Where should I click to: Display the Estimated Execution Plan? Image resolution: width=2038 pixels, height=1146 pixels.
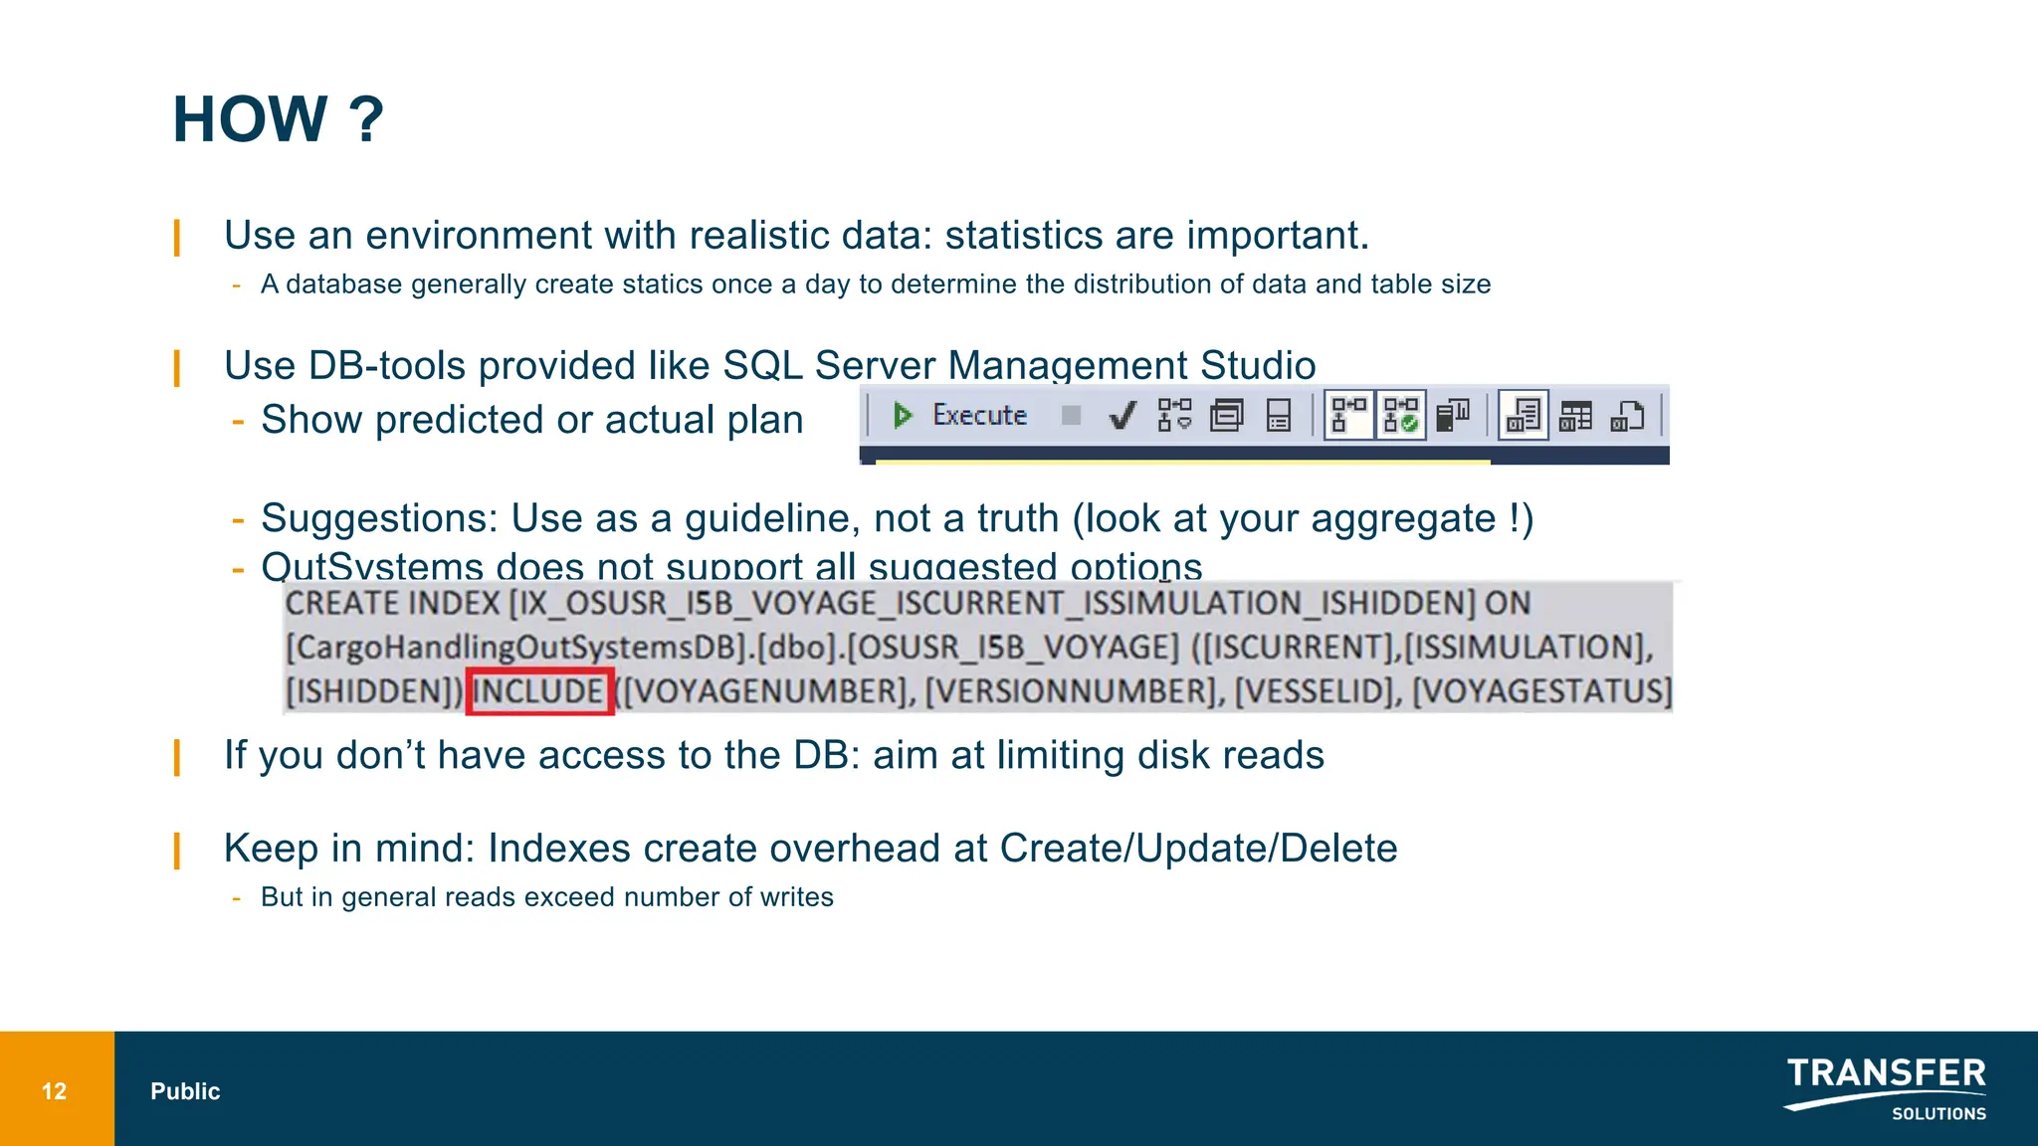tap(1174, 415)
